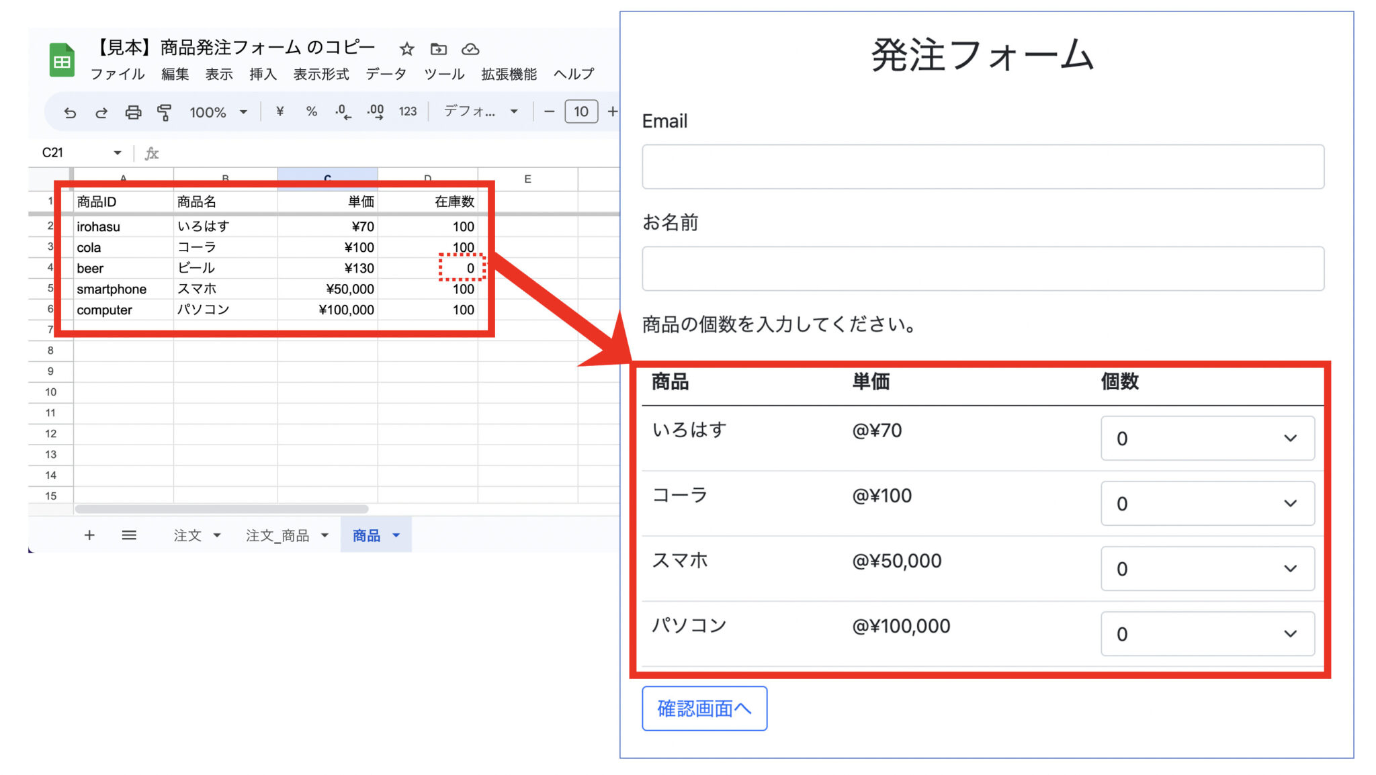
Task: Apply currency format with the ¥ icon
Action: point(279,112)
